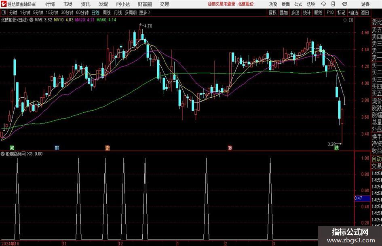Image resolution: width=382 pixels, height=246 pixels.
Task: Click the orange 定 event marker
Action: (x=108, y=147)
